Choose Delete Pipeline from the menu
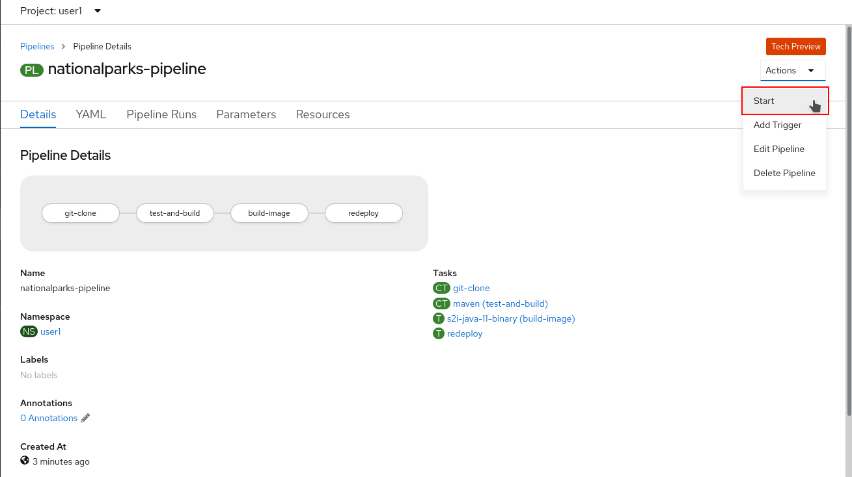 tap(784, 174)
